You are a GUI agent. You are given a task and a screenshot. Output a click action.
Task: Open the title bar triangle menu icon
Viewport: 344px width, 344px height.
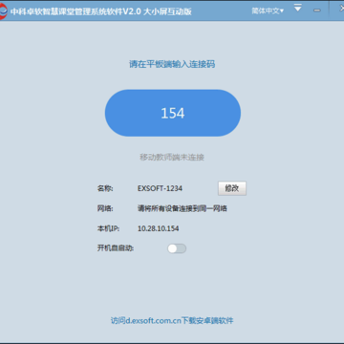(298, 8)
